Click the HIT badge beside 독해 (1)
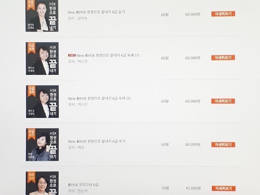 pyautogui.click(x=72, y=55)
